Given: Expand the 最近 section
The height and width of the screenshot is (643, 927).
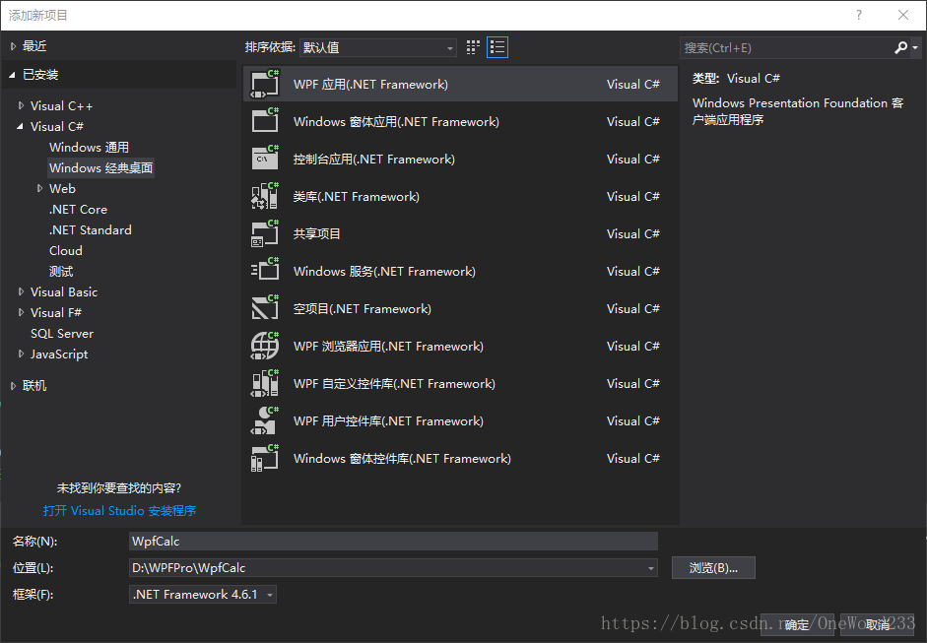Looking at the screenshot, I should click(13, 46).
